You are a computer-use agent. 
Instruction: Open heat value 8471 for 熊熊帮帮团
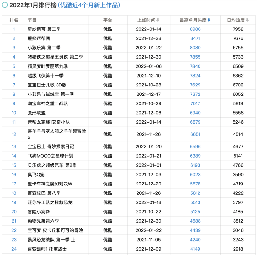[195, 38]
